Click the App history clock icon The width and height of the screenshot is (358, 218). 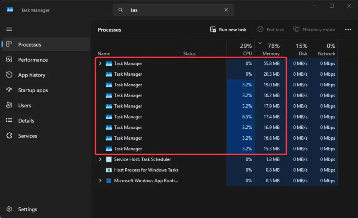click(x=9, y=75)
